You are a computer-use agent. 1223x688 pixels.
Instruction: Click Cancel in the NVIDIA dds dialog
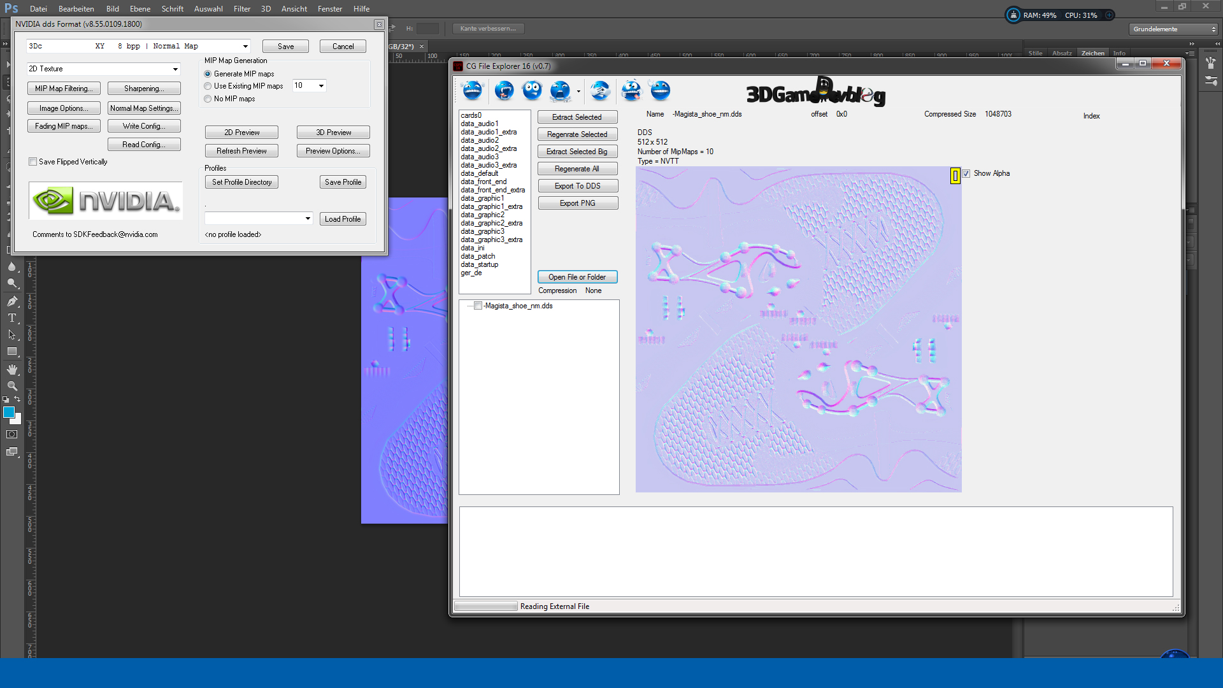click(343, 47)
